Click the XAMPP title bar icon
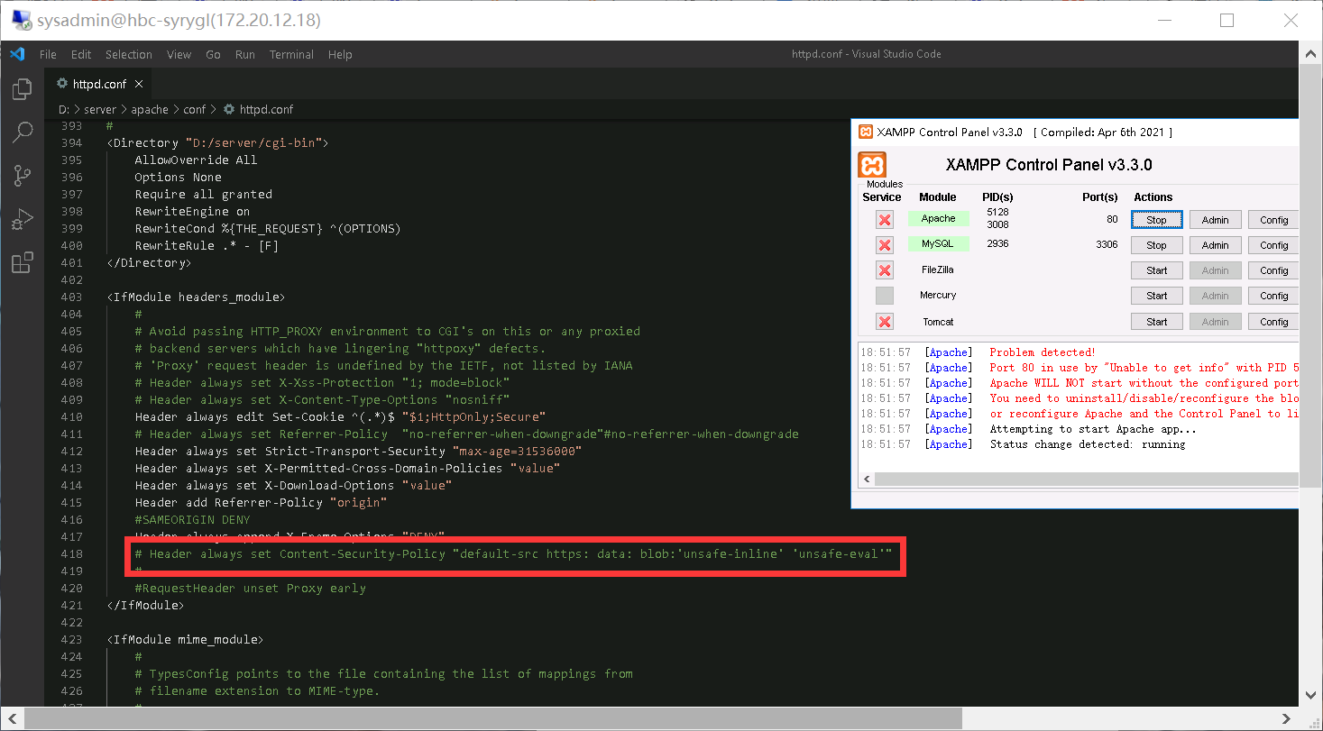The image size is (1323, 731). (x=865, y=132)
